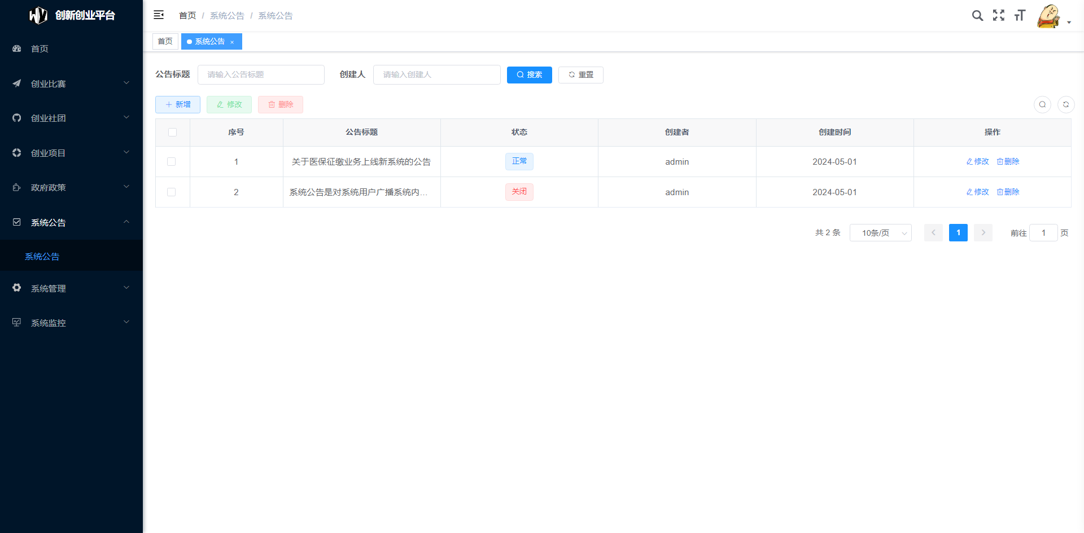This screenshot has height=533, width=1084.
Task: Select the 系统公告 submenu item
Action: click(x=71, y=257)
